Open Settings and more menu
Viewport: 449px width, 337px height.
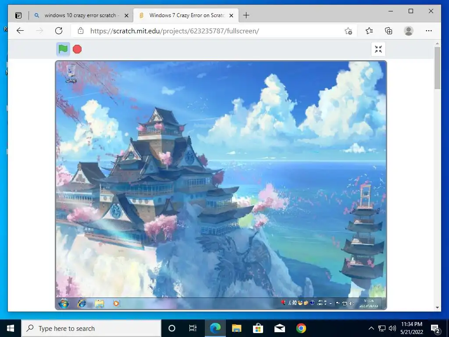(x=429, y=31)
